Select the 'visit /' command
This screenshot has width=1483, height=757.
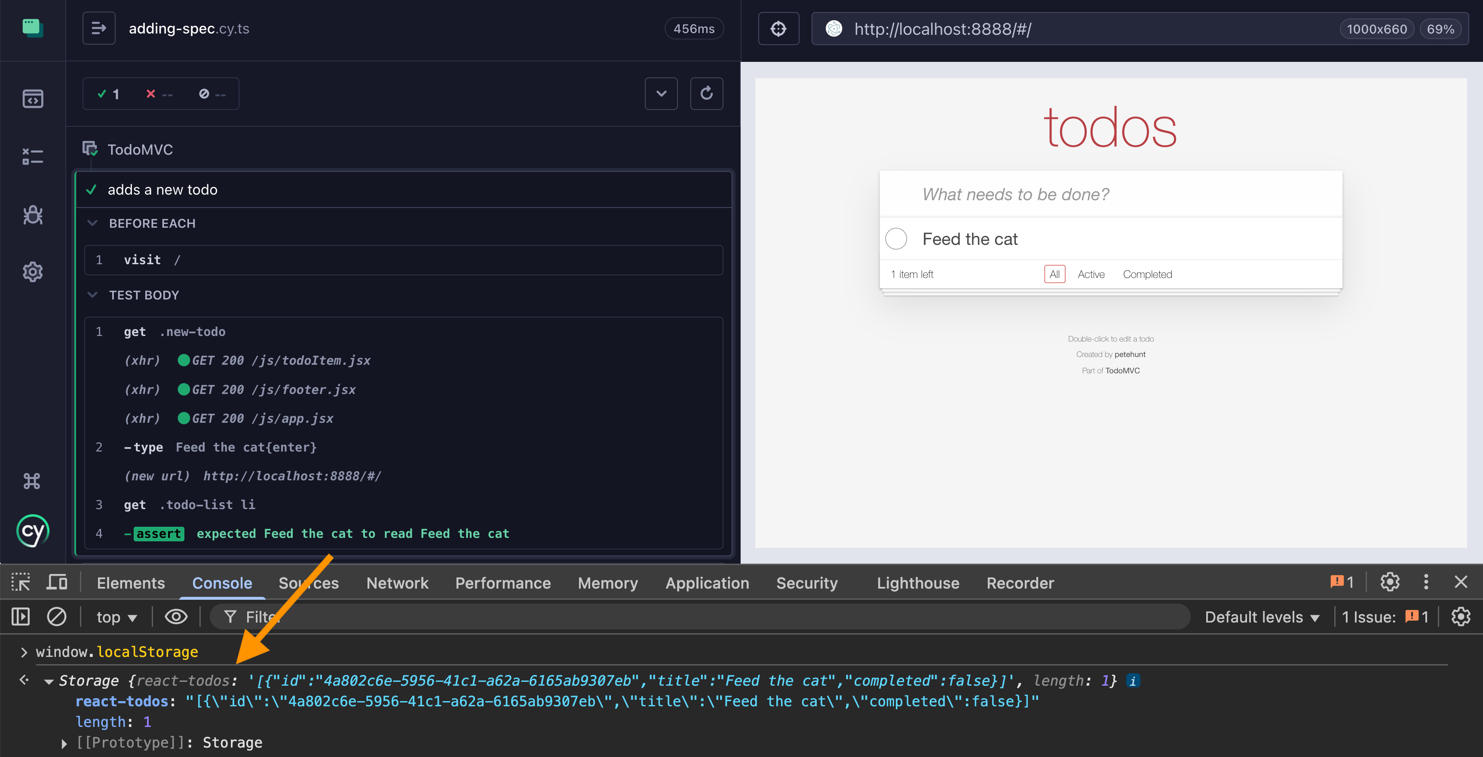[x=404, y=260]
